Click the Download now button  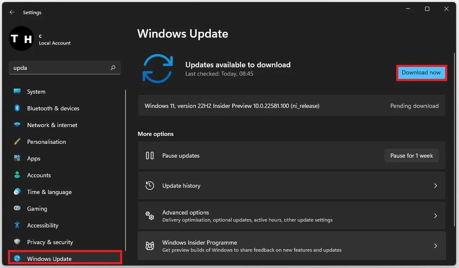coord(421,73)
